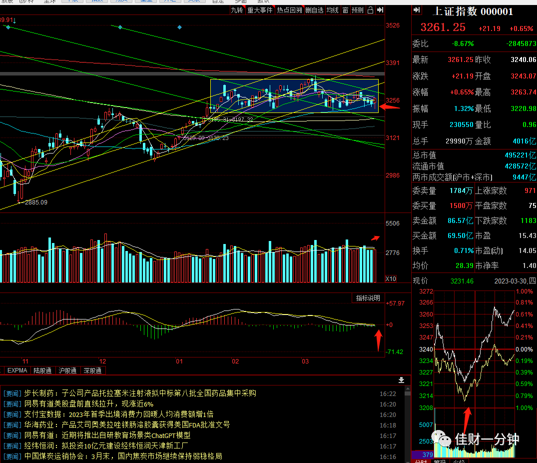The height and width of the screenshot is (463, 537).
Task: Click the 委比 value -8.67%
Action: (x=463, y=43)
